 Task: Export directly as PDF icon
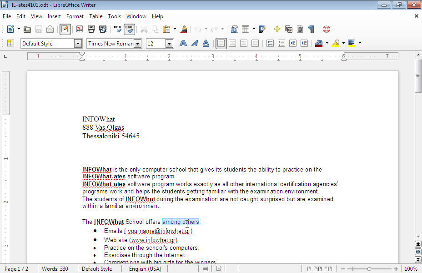(x=80, y=29)
